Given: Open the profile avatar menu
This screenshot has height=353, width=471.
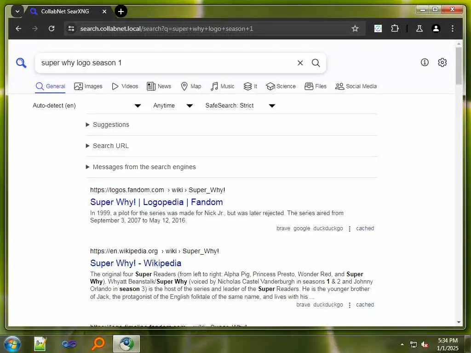Looking at the screenshot, I should point(436,28).
